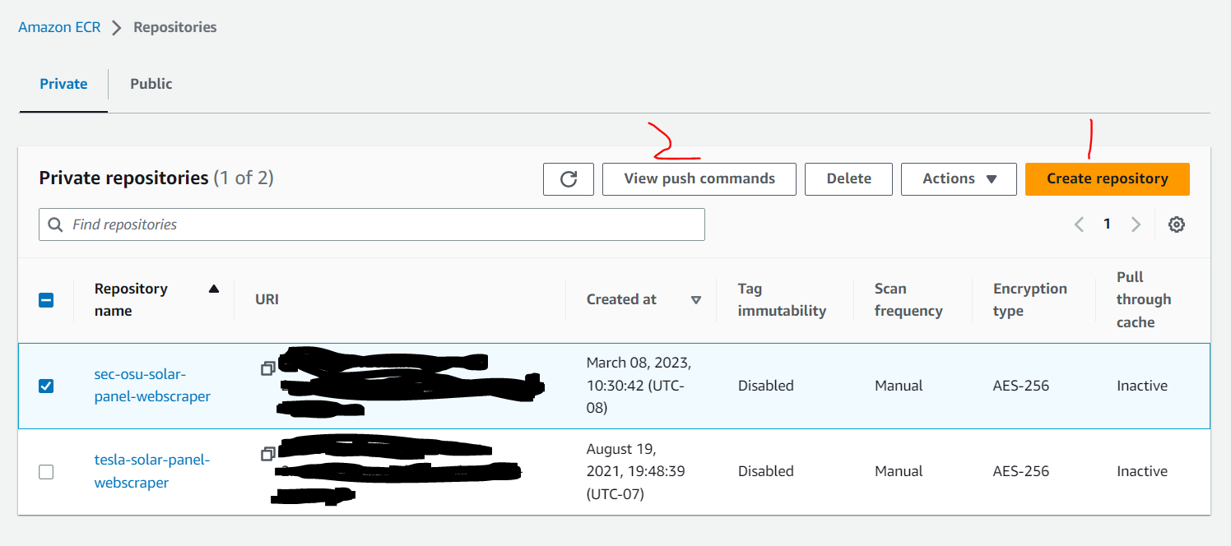The image size is (1231, 546).
Task: Go to previous page arrow
Action: tap(1079, 224)
